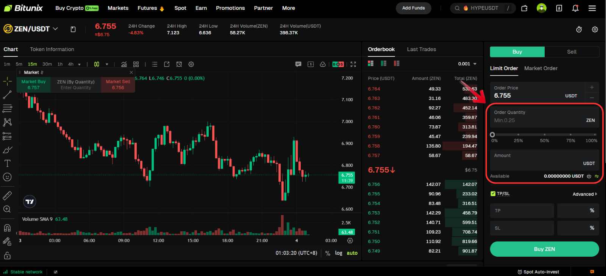Expand more chart timeframes arrow
This screenshot has height=276, width=606.
pos(79,64)
